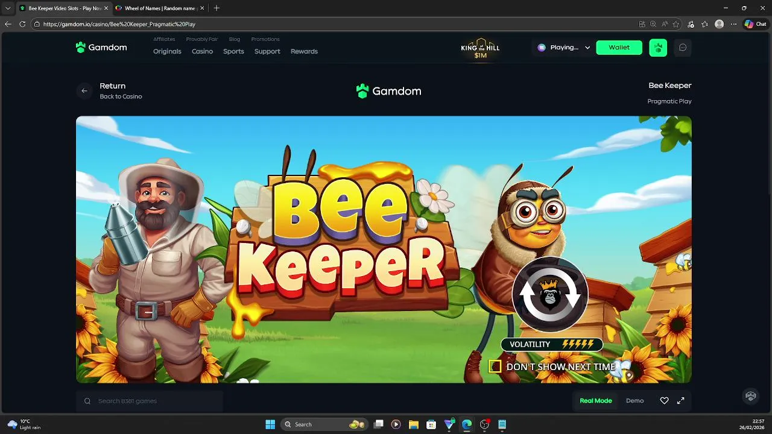This screenshot has height=434, width=772.
Task: Switch to Demo mode
Action: point(634,401)
